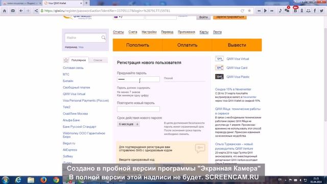
Task: Open the Лента menu
Action: coord(217,32)
